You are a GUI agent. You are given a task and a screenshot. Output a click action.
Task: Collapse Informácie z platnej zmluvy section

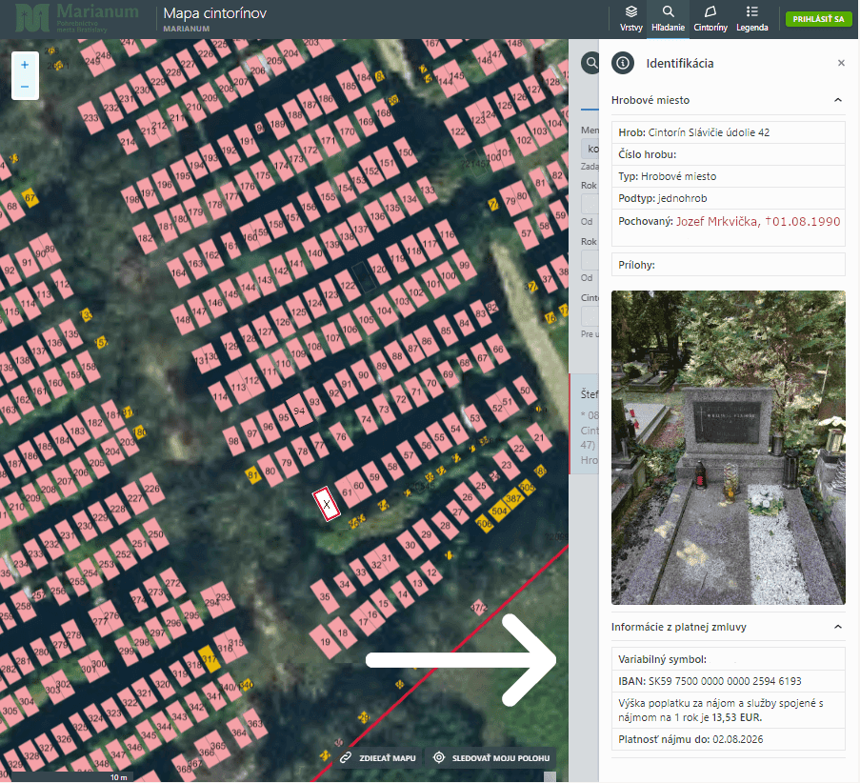click(838, 627)
